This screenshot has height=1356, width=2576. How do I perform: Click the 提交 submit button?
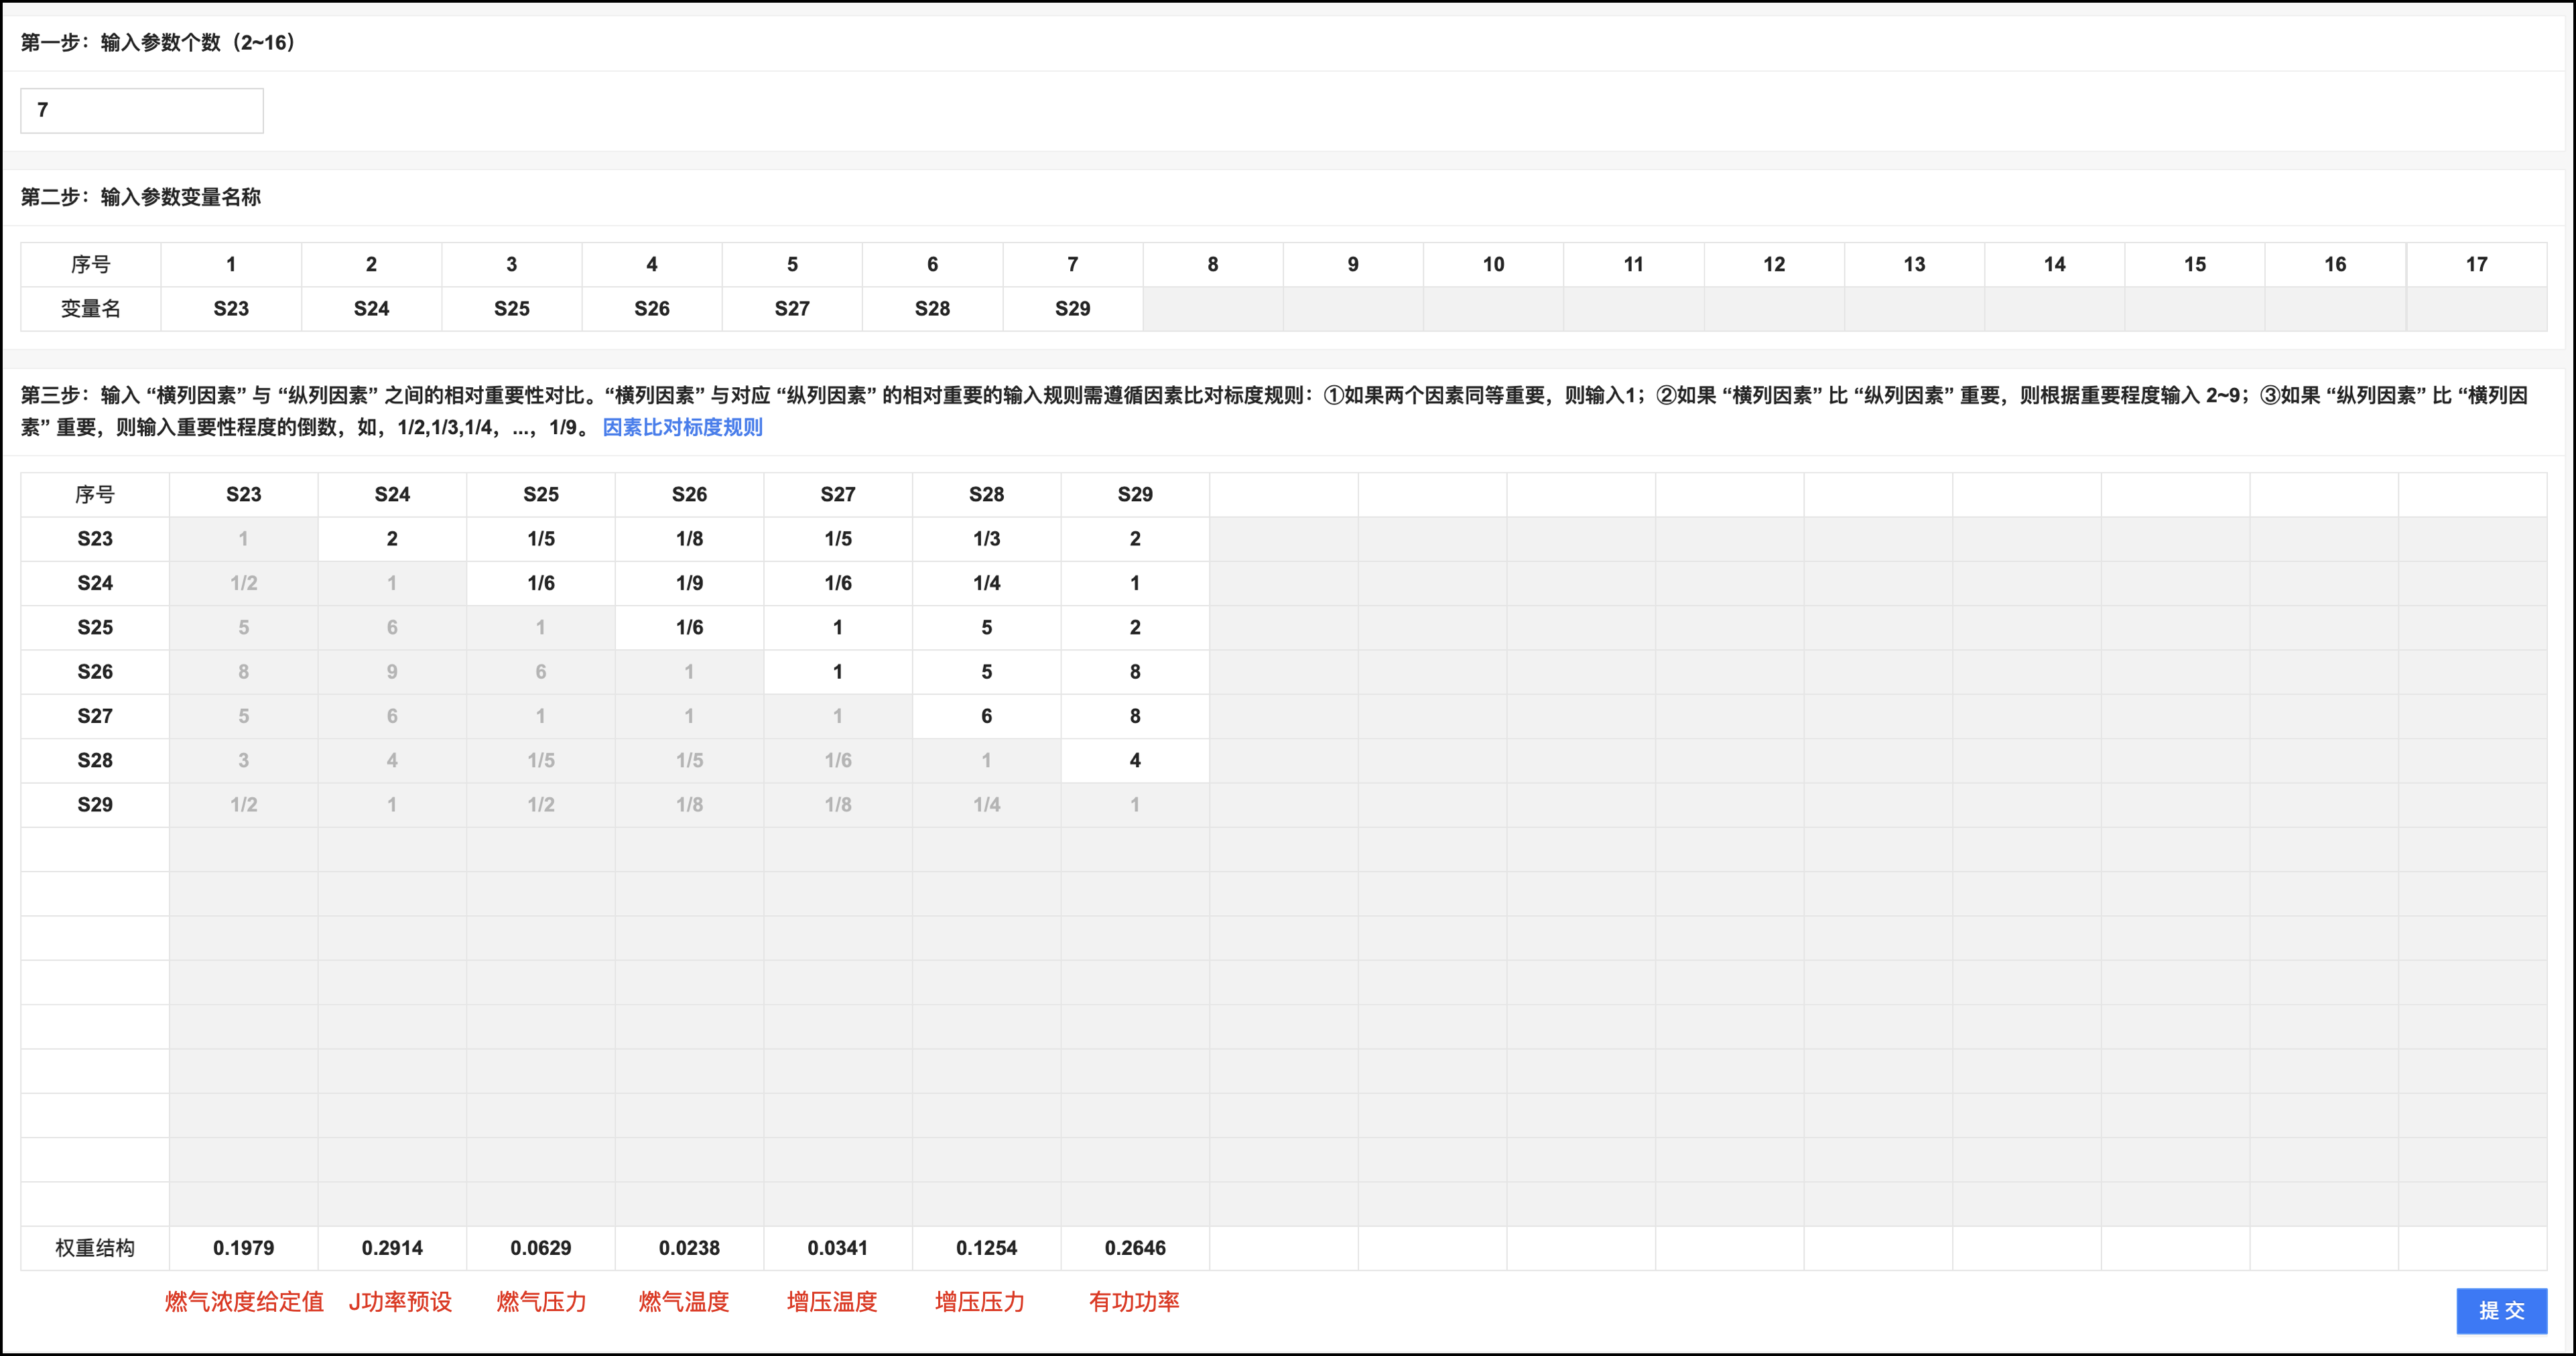point(2501,1310)
